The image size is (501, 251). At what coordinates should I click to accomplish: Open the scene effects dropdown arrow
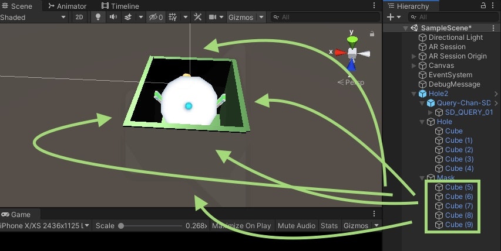pos(140,17)
